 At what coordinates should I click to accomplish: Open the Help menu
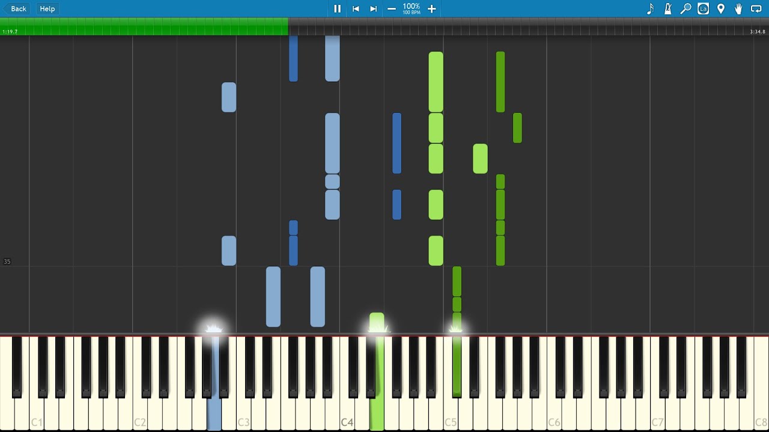(x=47, y=8)
